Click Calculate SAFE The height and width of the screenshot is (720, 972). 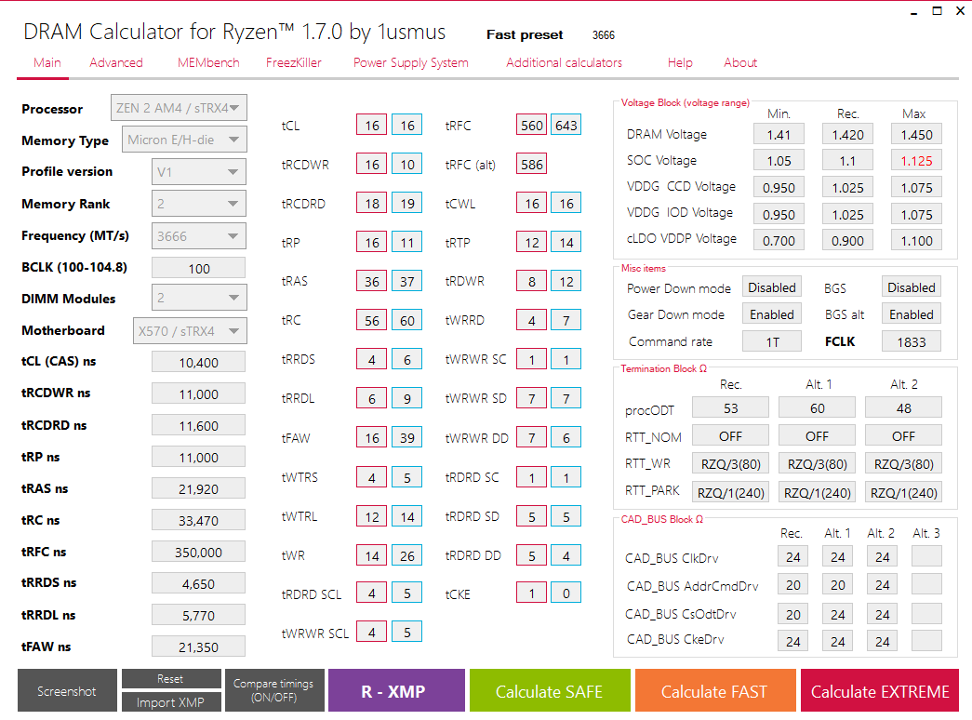[549, 691]
